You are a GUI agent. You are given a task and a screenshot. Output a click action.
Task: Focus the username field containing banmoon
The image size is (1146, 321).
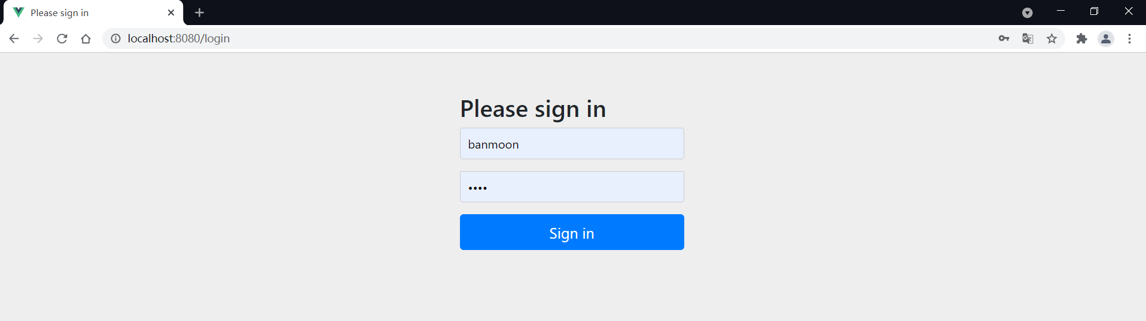(572, 144)
